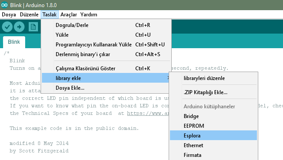Choose Dogrula/Derle from menu
This screenshot has height=160, width=283.
click(106, 25)
